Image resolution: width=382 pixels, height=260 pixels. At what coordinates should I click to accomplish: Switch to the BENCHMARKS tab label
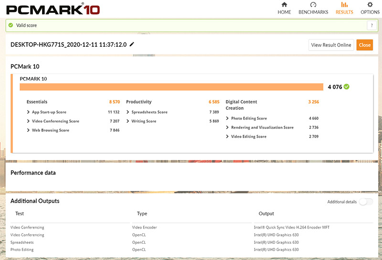[x=313, y=12]
